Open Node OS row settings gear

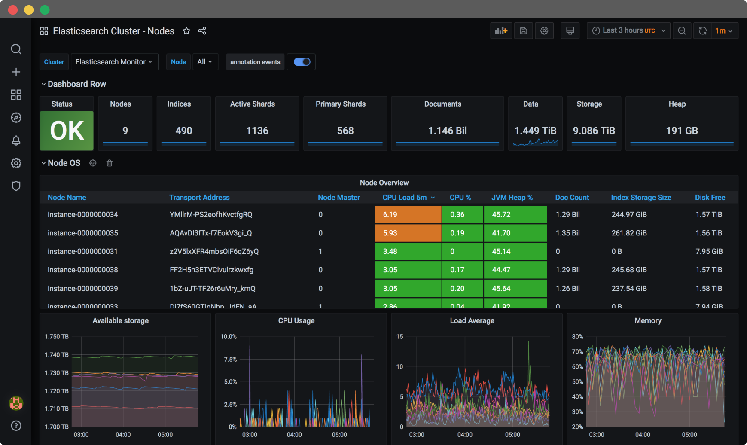[x=93, y=163]
